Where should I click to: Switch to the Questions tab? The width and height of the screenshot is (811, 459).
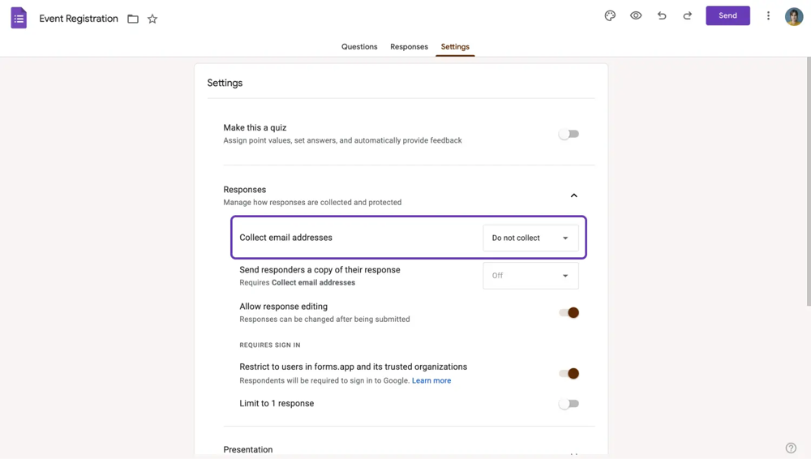pyautogui.click(x=359, y=47)
